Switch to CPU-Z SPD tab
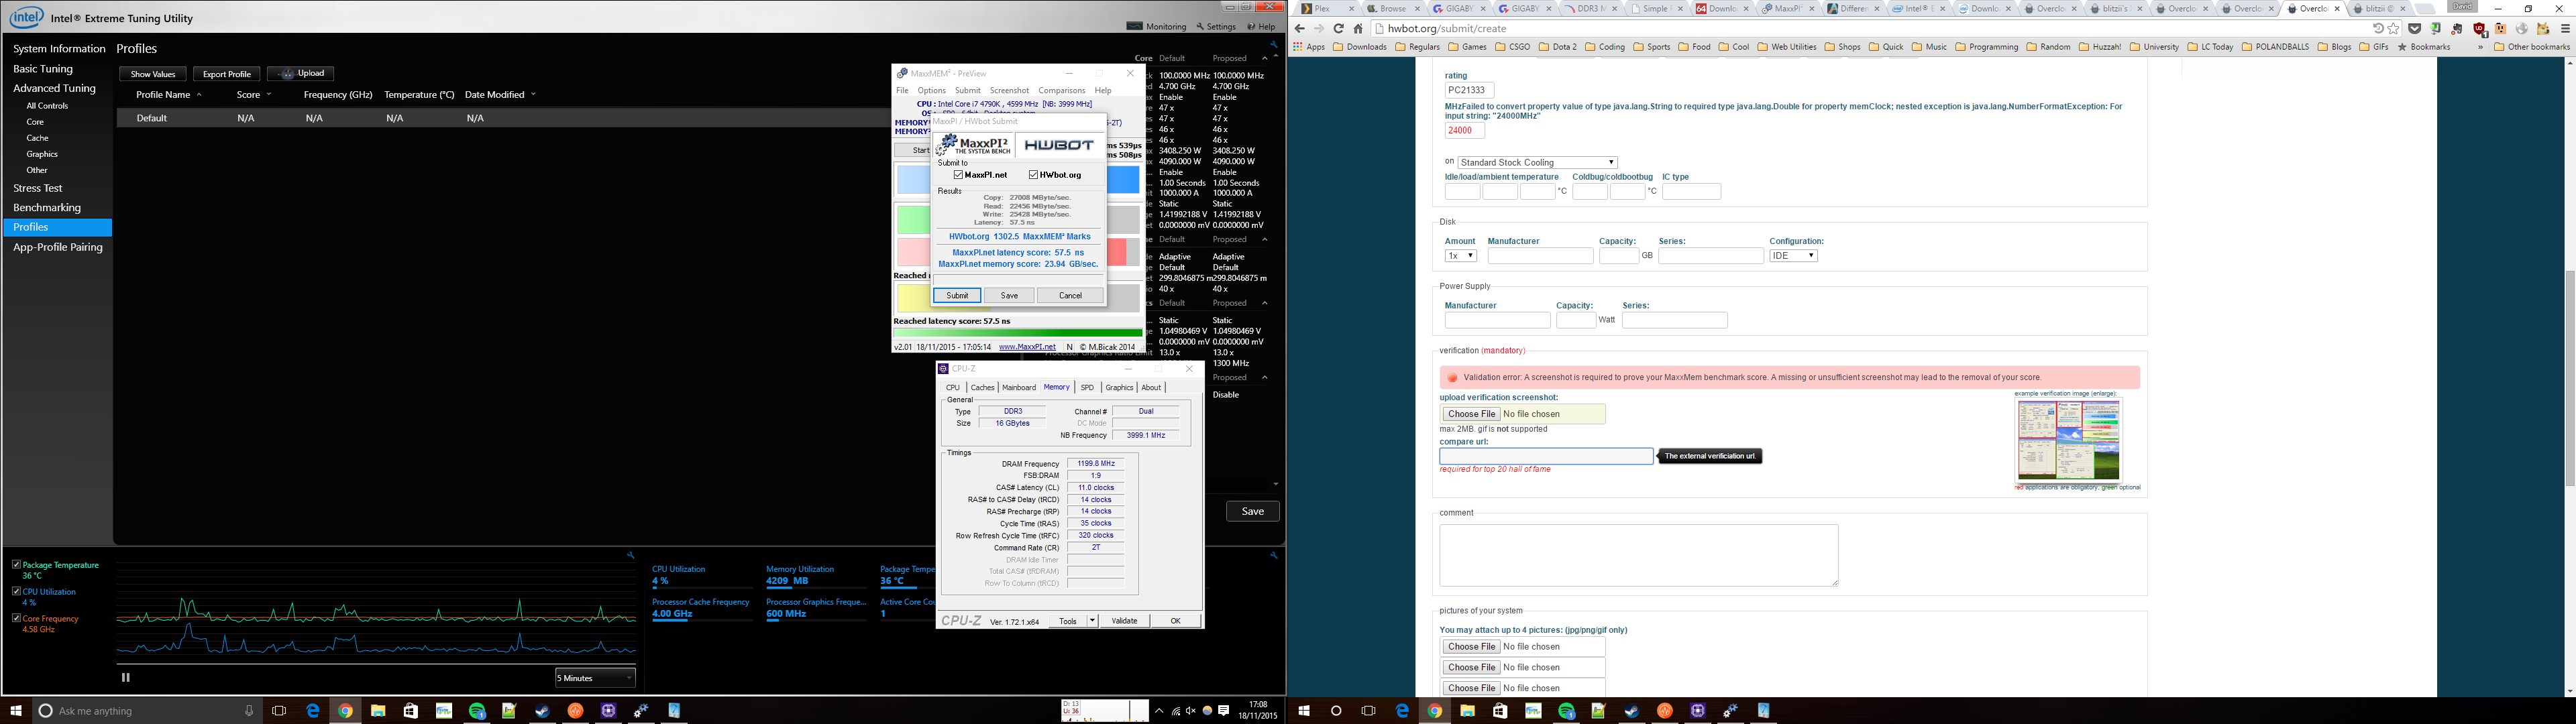The height and width of the screenshot is (724, 2576). (x=1087, y=387)
